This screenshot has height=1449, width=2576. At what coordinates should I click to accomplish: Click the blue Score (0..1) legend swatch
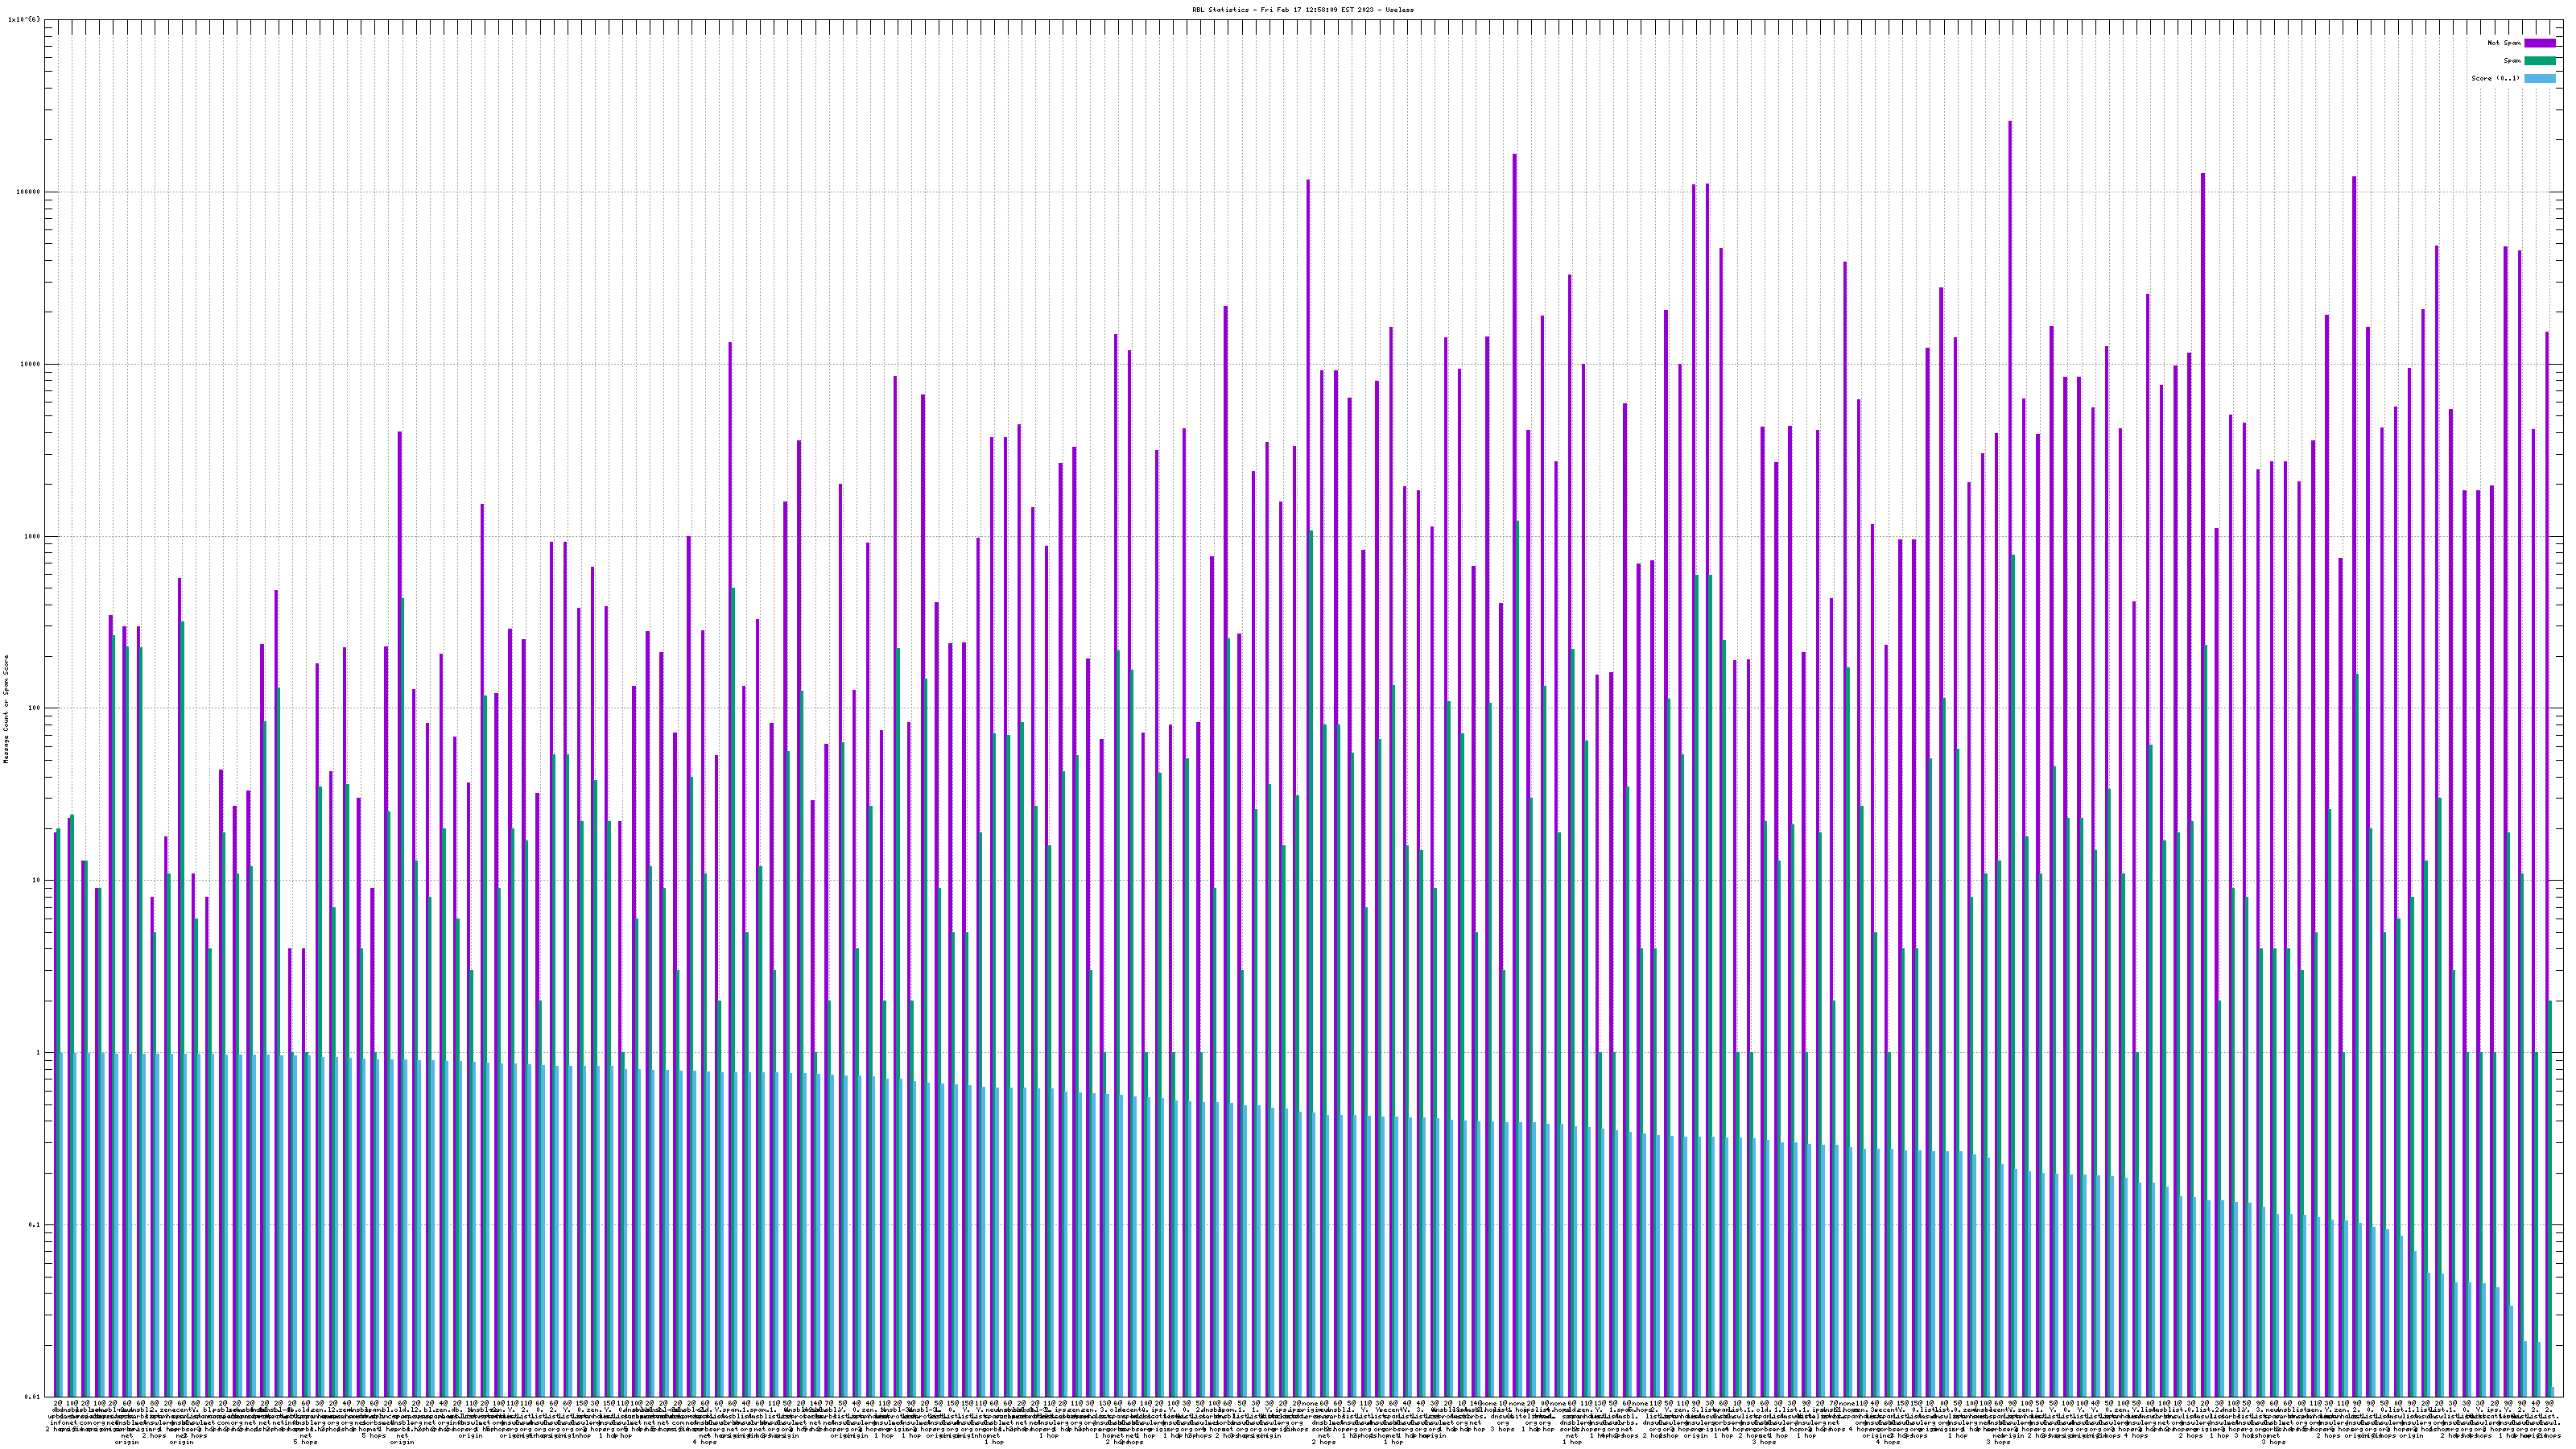click(x=2539, y=78)
